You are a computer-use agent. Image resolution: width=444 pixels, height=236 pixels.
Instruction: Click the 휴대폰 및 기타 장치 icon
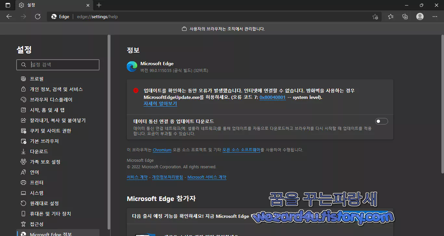[23, 214]
